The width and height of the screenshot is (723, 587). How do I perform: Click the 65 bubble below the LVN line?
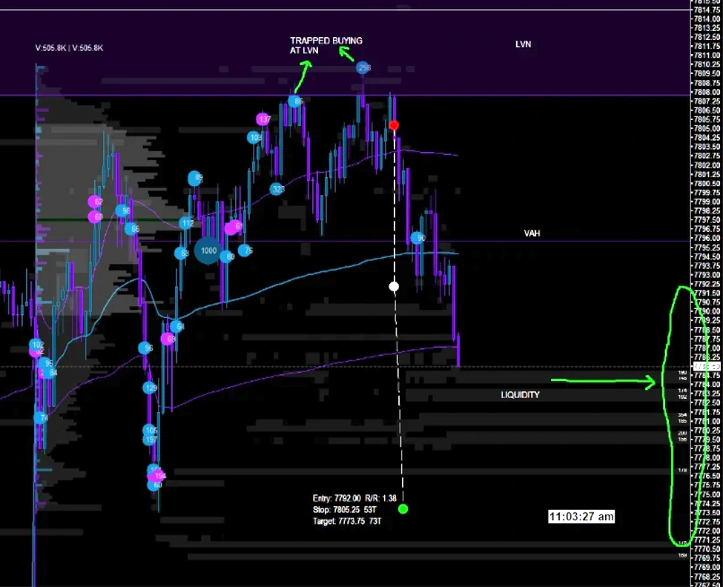click(296, 101)
